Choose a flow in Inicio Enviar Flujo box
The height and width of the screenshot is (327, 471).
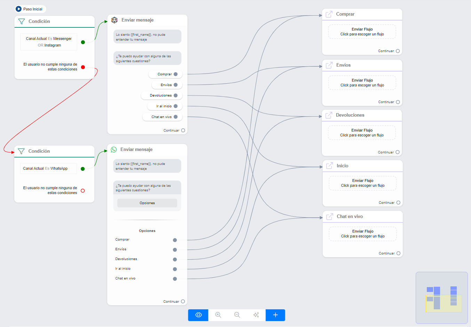pos(362,183)
